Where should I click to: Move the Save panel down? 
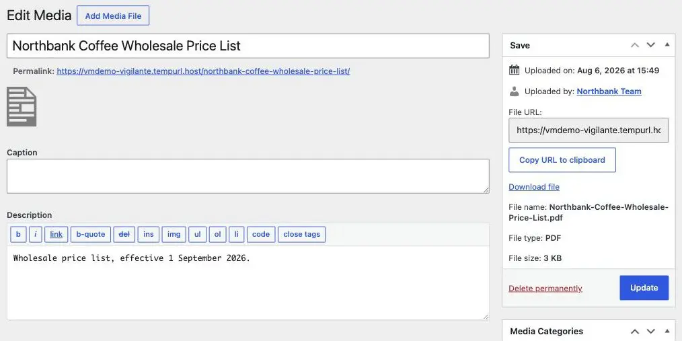(x=650, y=45)
